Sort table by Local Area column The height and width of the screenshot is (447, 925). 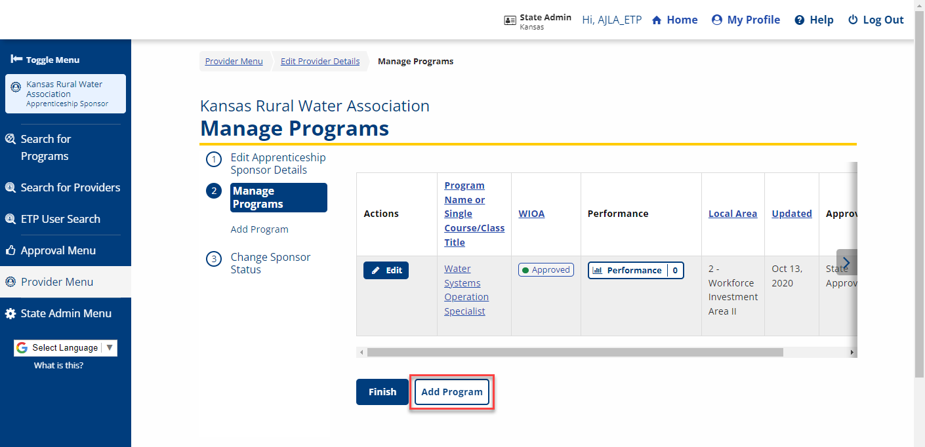point(732,214)
